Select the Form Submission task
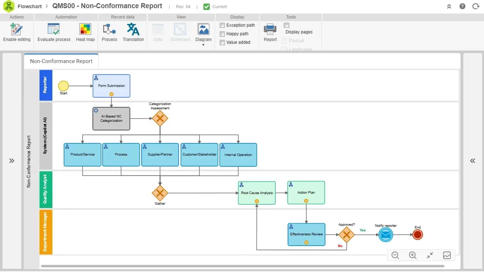 (111, 86)
